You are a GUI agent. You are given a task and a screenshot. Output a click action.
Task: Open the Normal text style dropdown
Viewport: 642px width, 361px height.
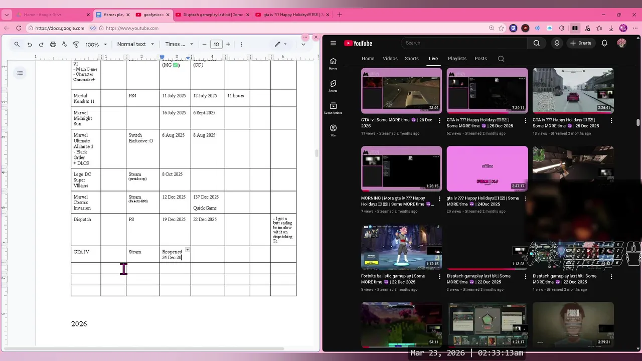pyautogui.click(x=135, y=44)
